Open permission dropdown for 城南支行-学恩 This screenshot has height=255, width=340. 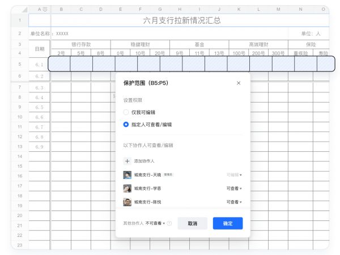[x=234, y=188]
